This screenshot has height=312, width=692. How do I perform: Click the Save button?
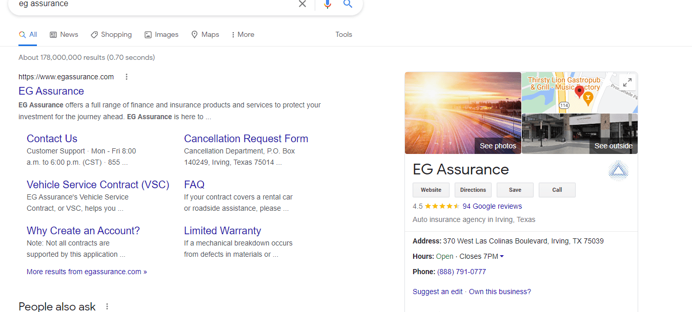tap(515, 190)
